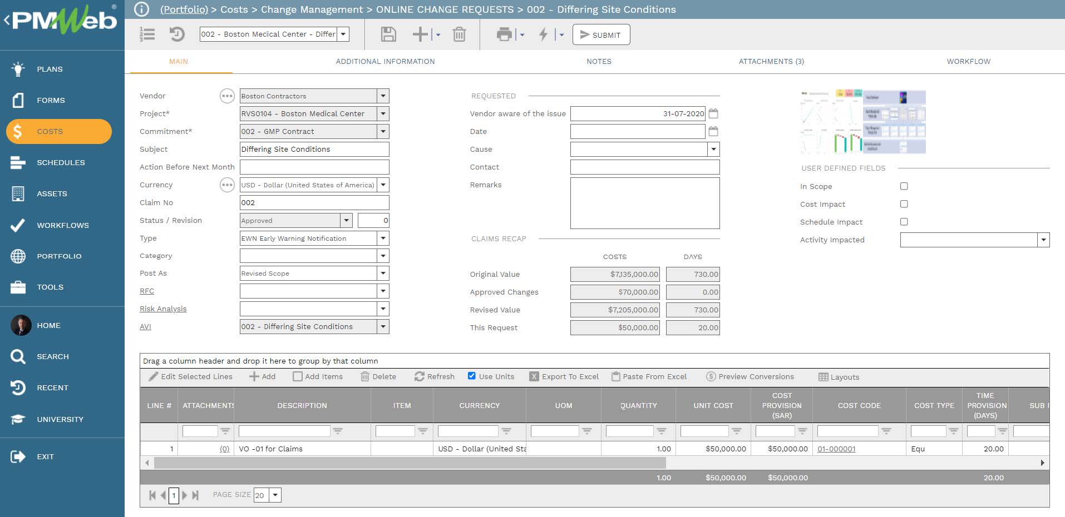Viewport: 1065px width, 517px height.
Task: Open the lightning bolt actions icon
Action: click(x=543, y=34)
